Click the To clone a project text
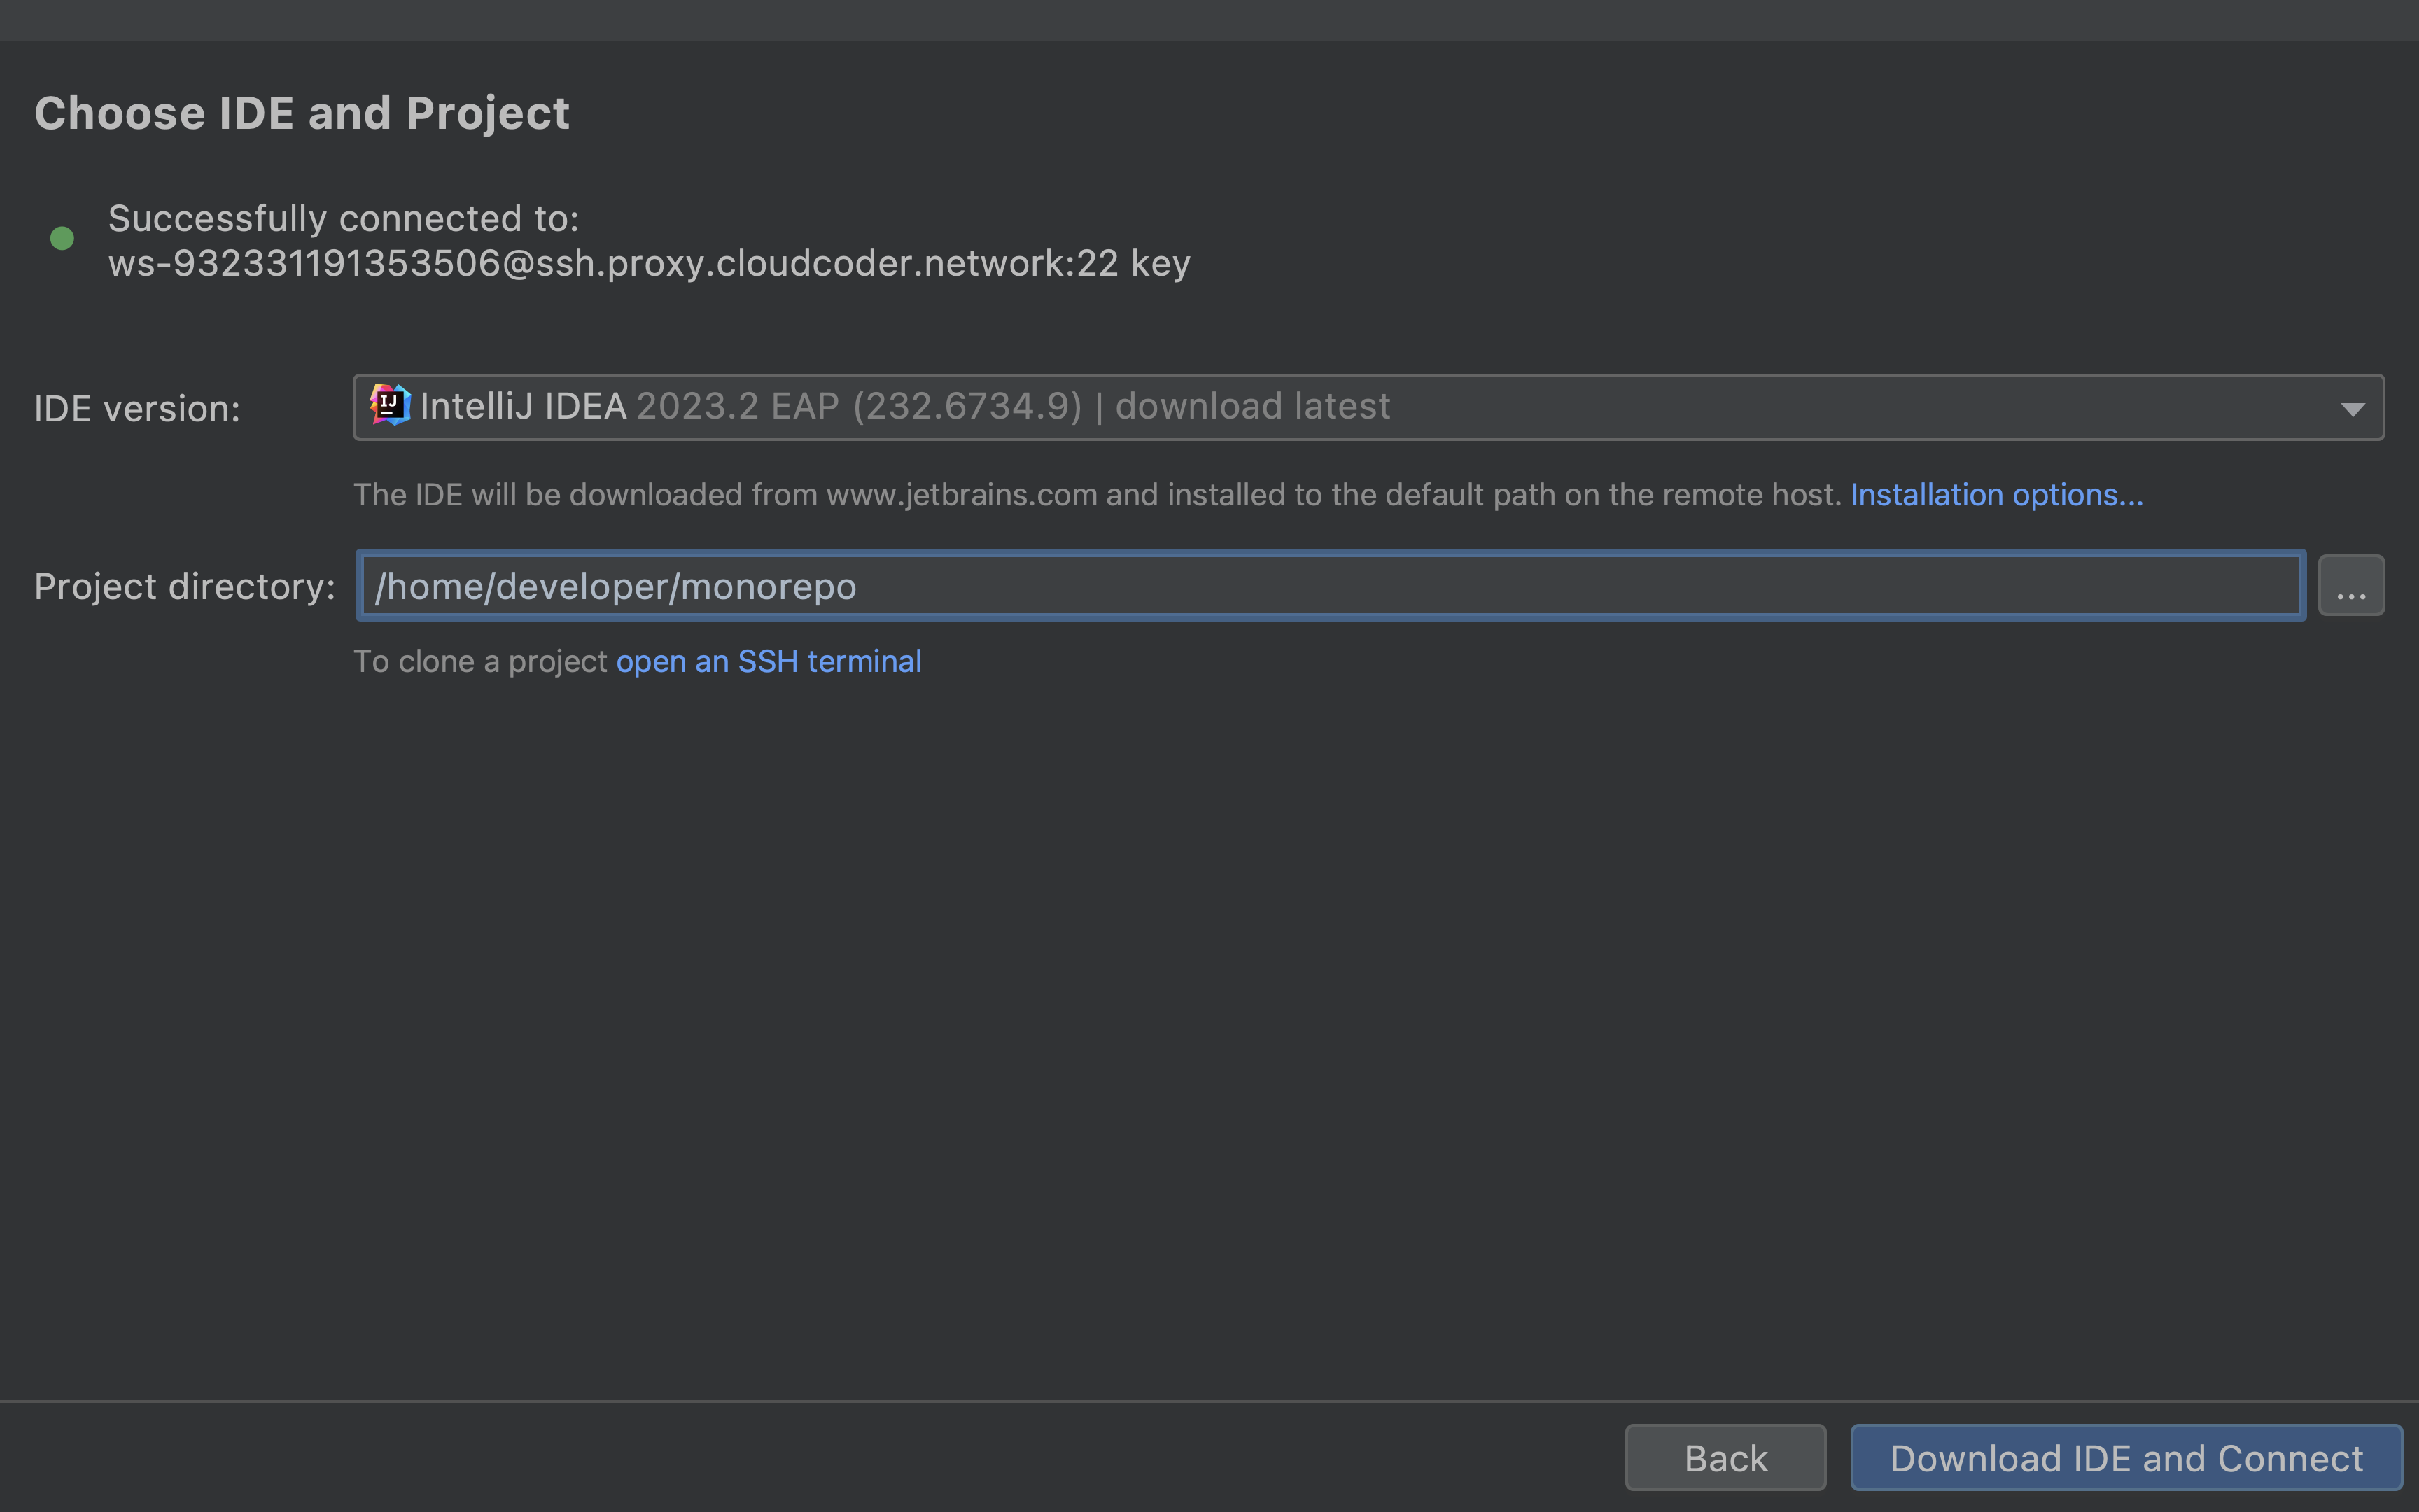 coord(483,661)
